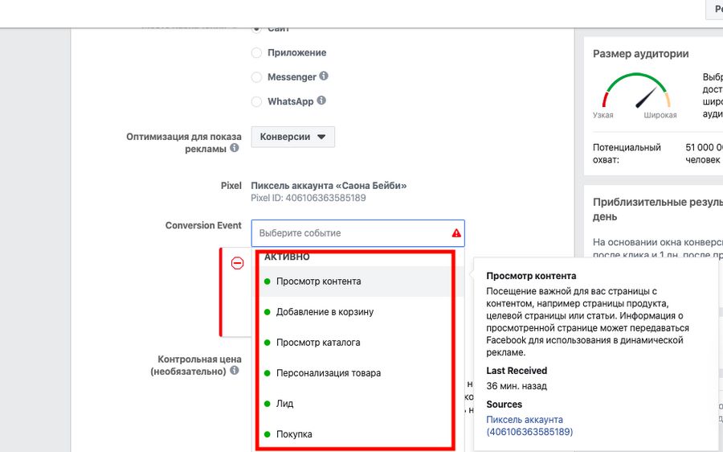Open Пиксель аккаунта source link
The width and height of the screenshot is (723, 452).
(x=529, y=425)
